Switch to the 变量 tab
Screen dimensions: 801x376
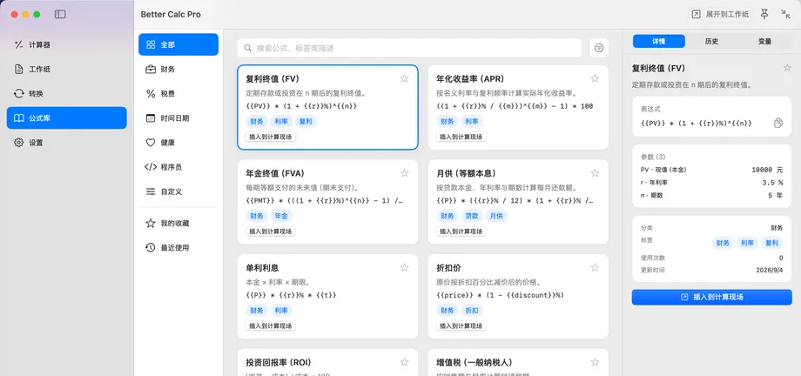[764, 42]
